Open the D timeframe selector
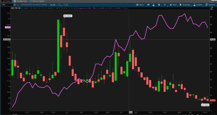Screen dimensions: 217x115 165,5
